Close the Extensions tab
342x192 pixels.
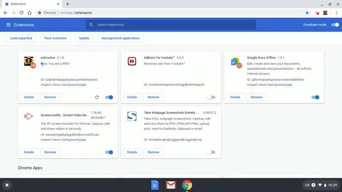click(x=58, y=4)
